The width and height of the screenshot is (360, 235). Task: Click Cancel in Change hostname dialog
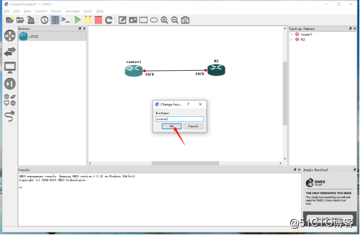(193, 126)
